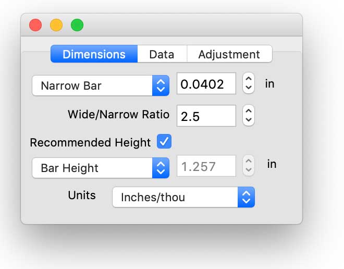The width and height of the screenshot is (344, 269).
Task: Switch to the Dimensions tab
Action: (x=94, y=54)
